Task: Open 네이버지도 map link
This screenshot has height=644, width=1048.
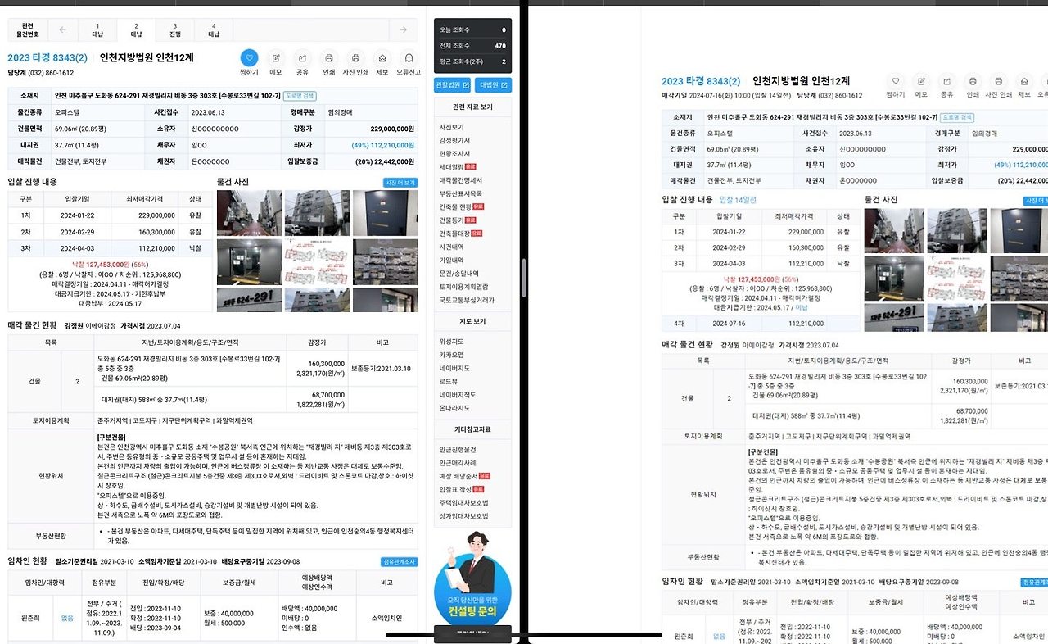Action: 454,368
